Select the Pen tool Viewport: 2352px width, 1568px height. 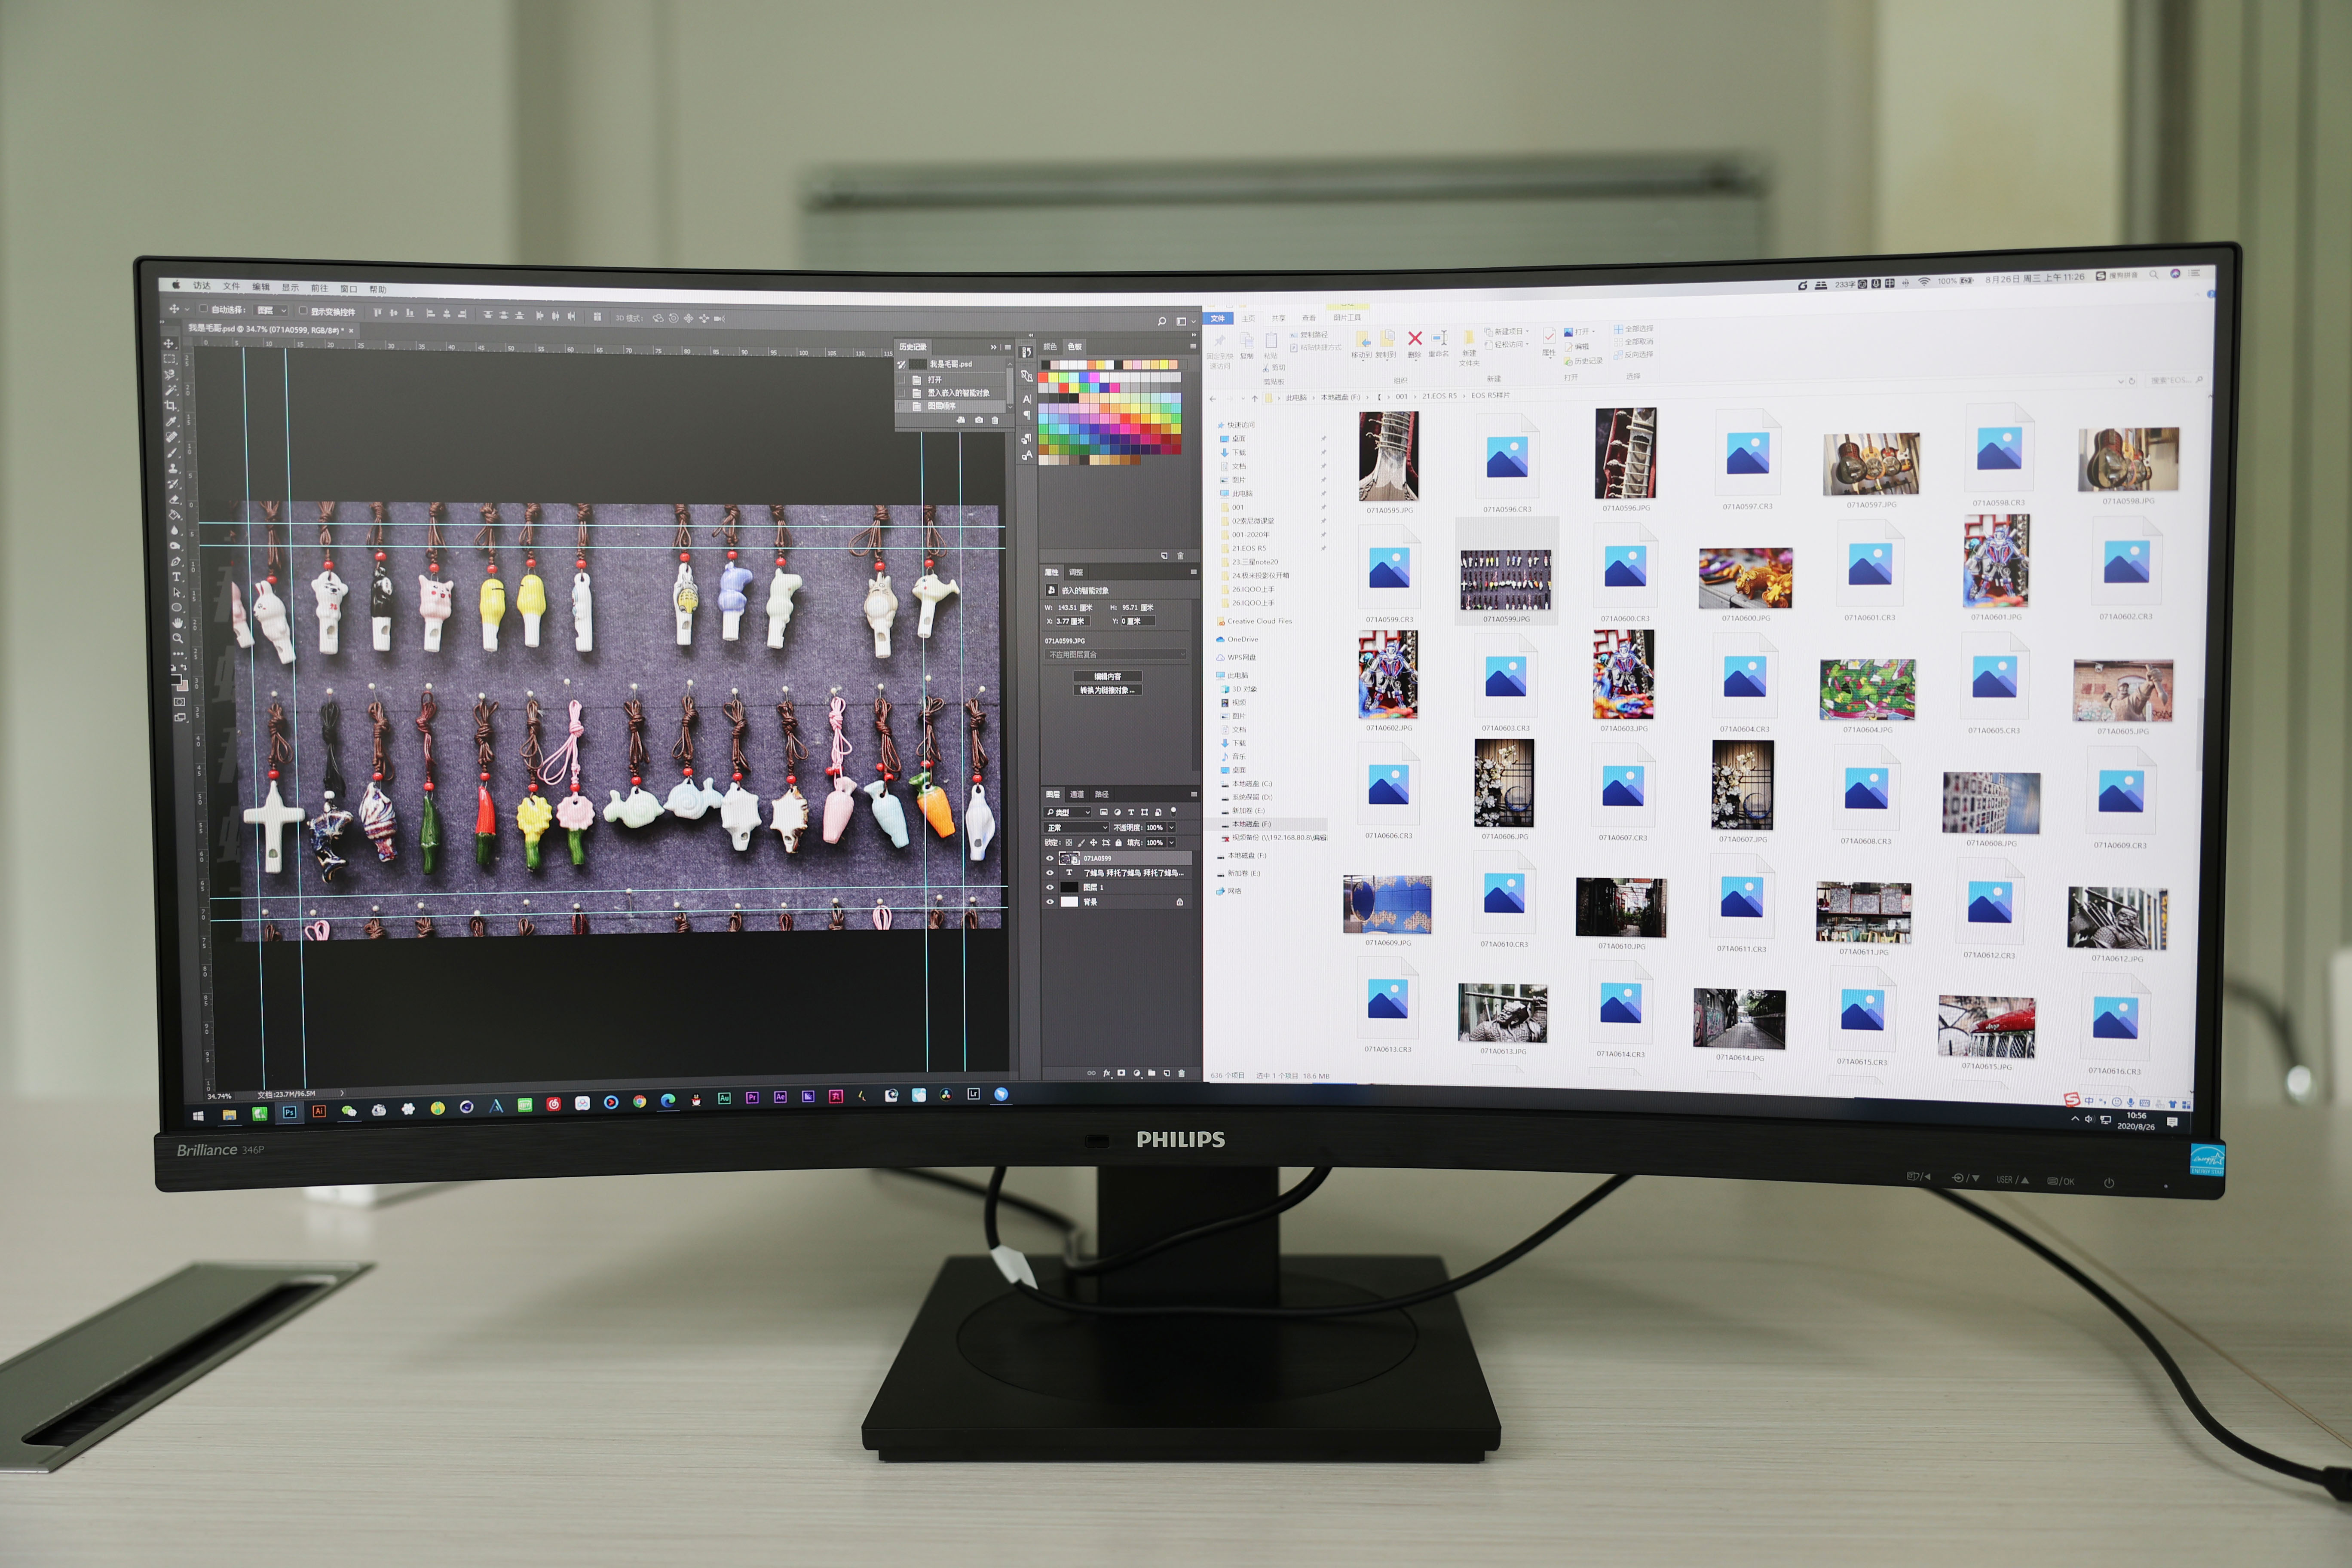click(x=176, y=562)
